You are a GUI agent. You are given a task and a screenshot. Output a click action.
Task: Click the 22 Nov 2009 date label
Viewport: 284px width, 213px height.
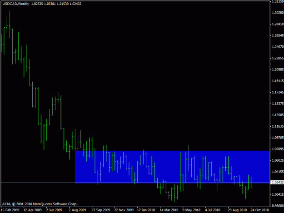pyautogui.click(x=124, y=210)
